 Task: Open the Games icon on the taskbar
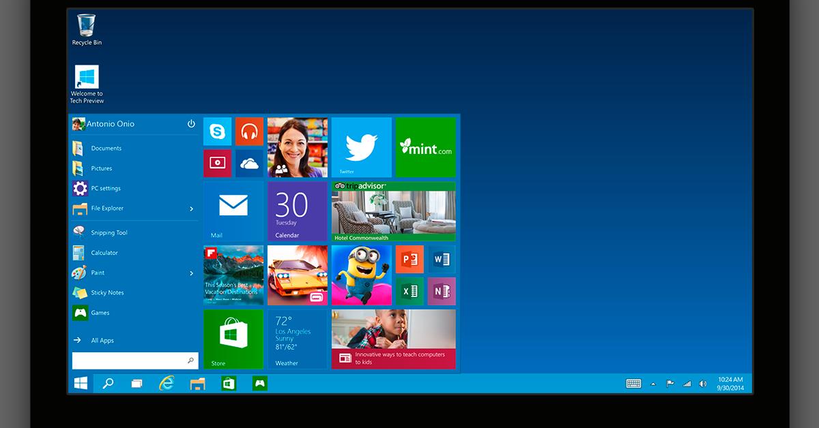(x=260, y=383)
